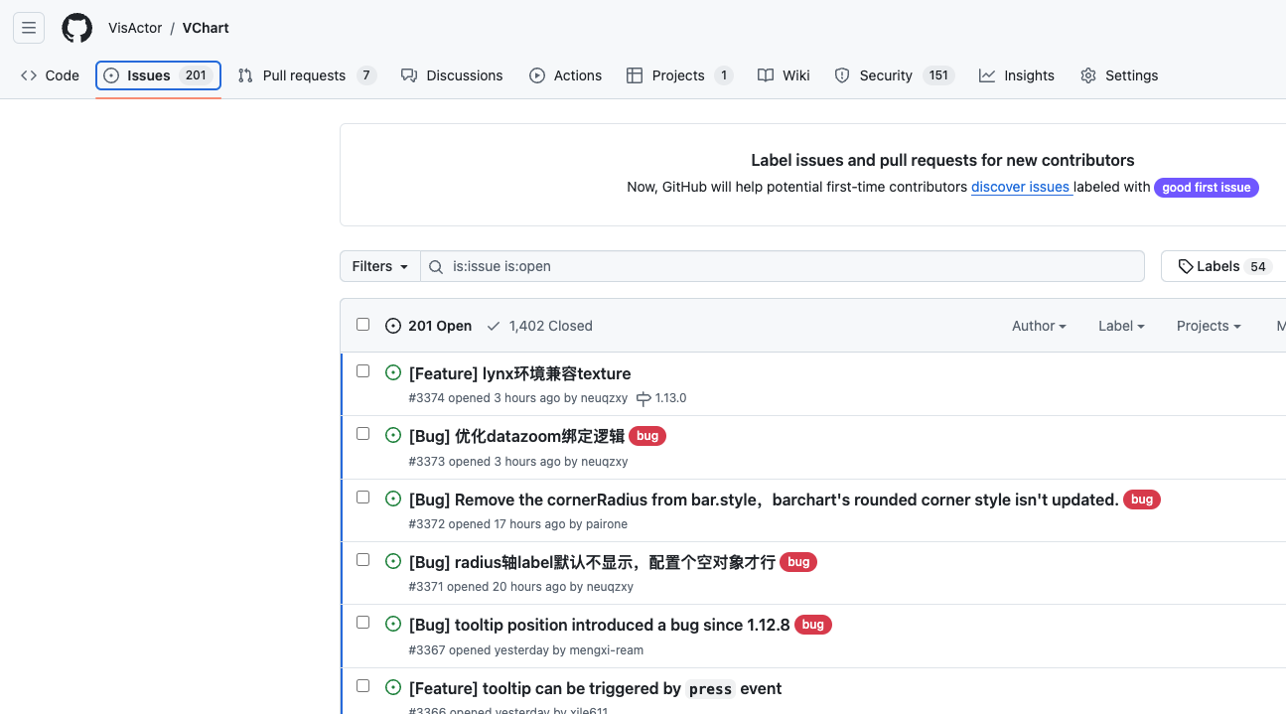Open the Wiki tab
The image size is (1286, 714).
pos(784,75)
